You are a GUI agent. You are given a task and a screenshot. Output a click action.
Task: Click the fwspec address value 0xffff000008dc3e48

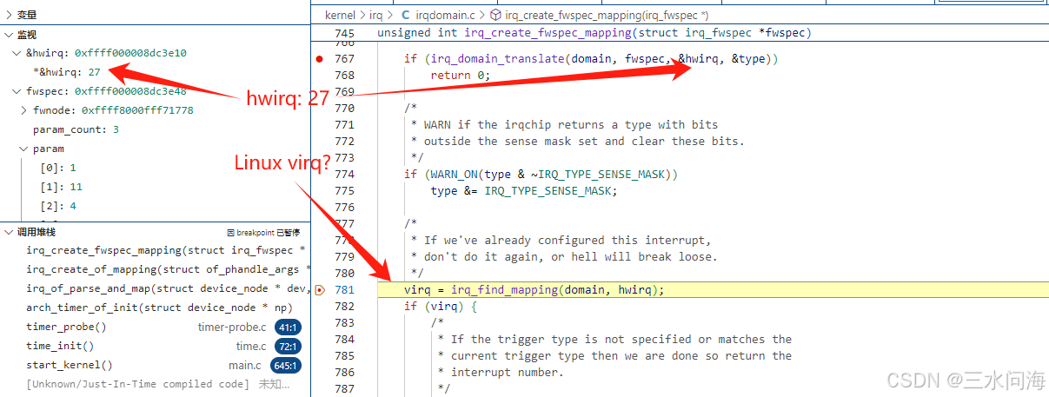click(130, 91)
